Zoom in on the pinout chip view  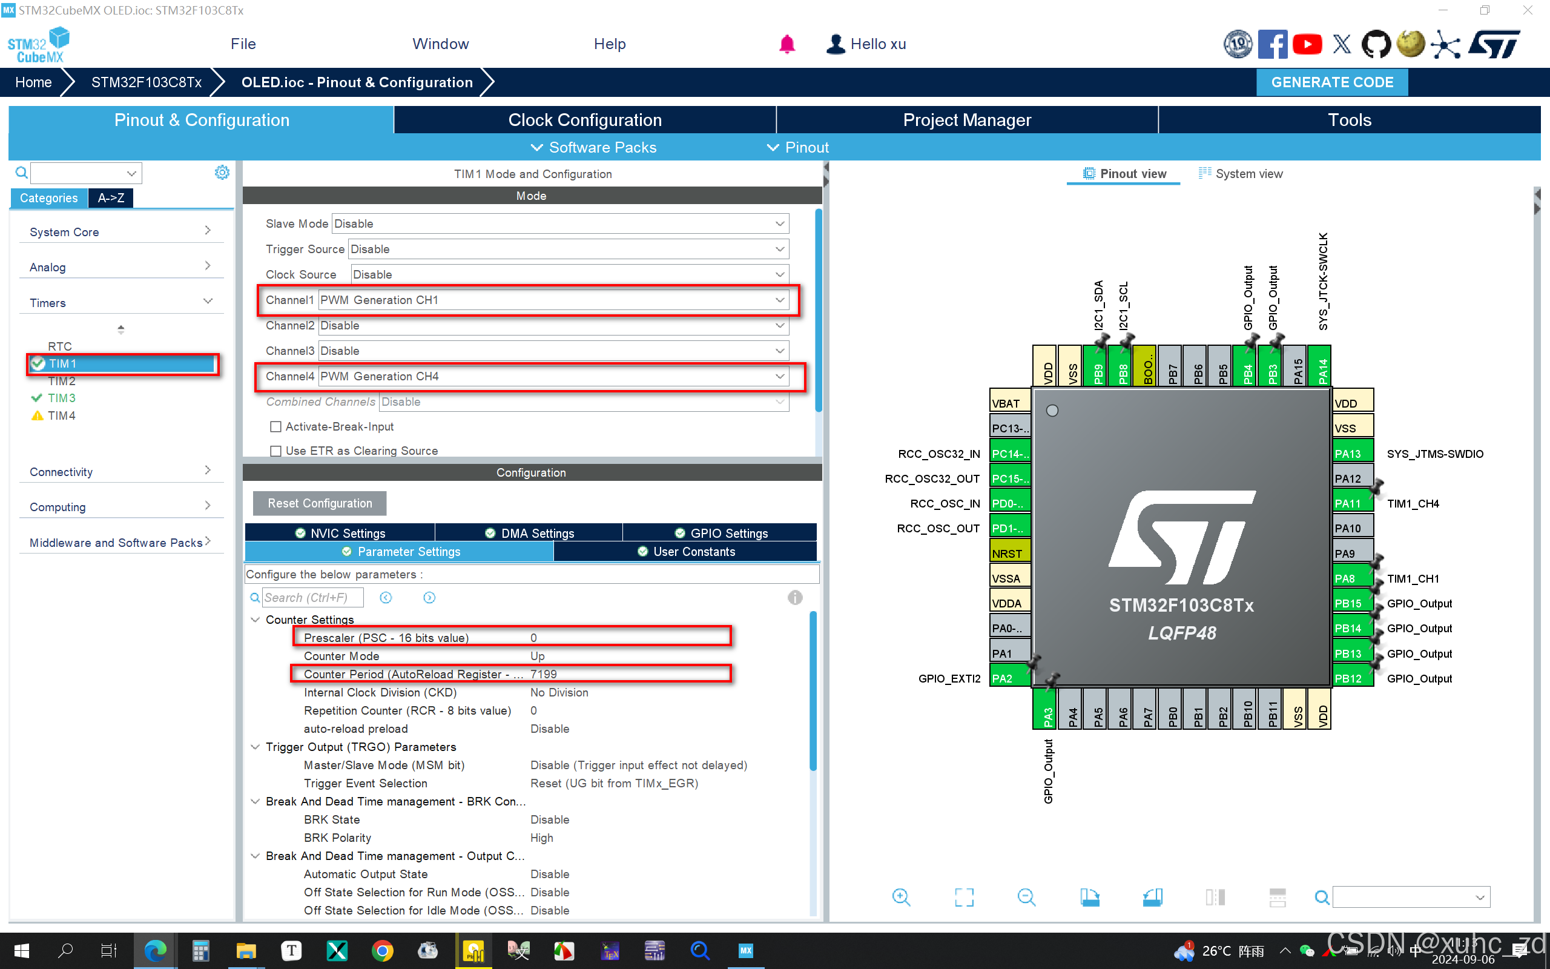pos(901,897)
